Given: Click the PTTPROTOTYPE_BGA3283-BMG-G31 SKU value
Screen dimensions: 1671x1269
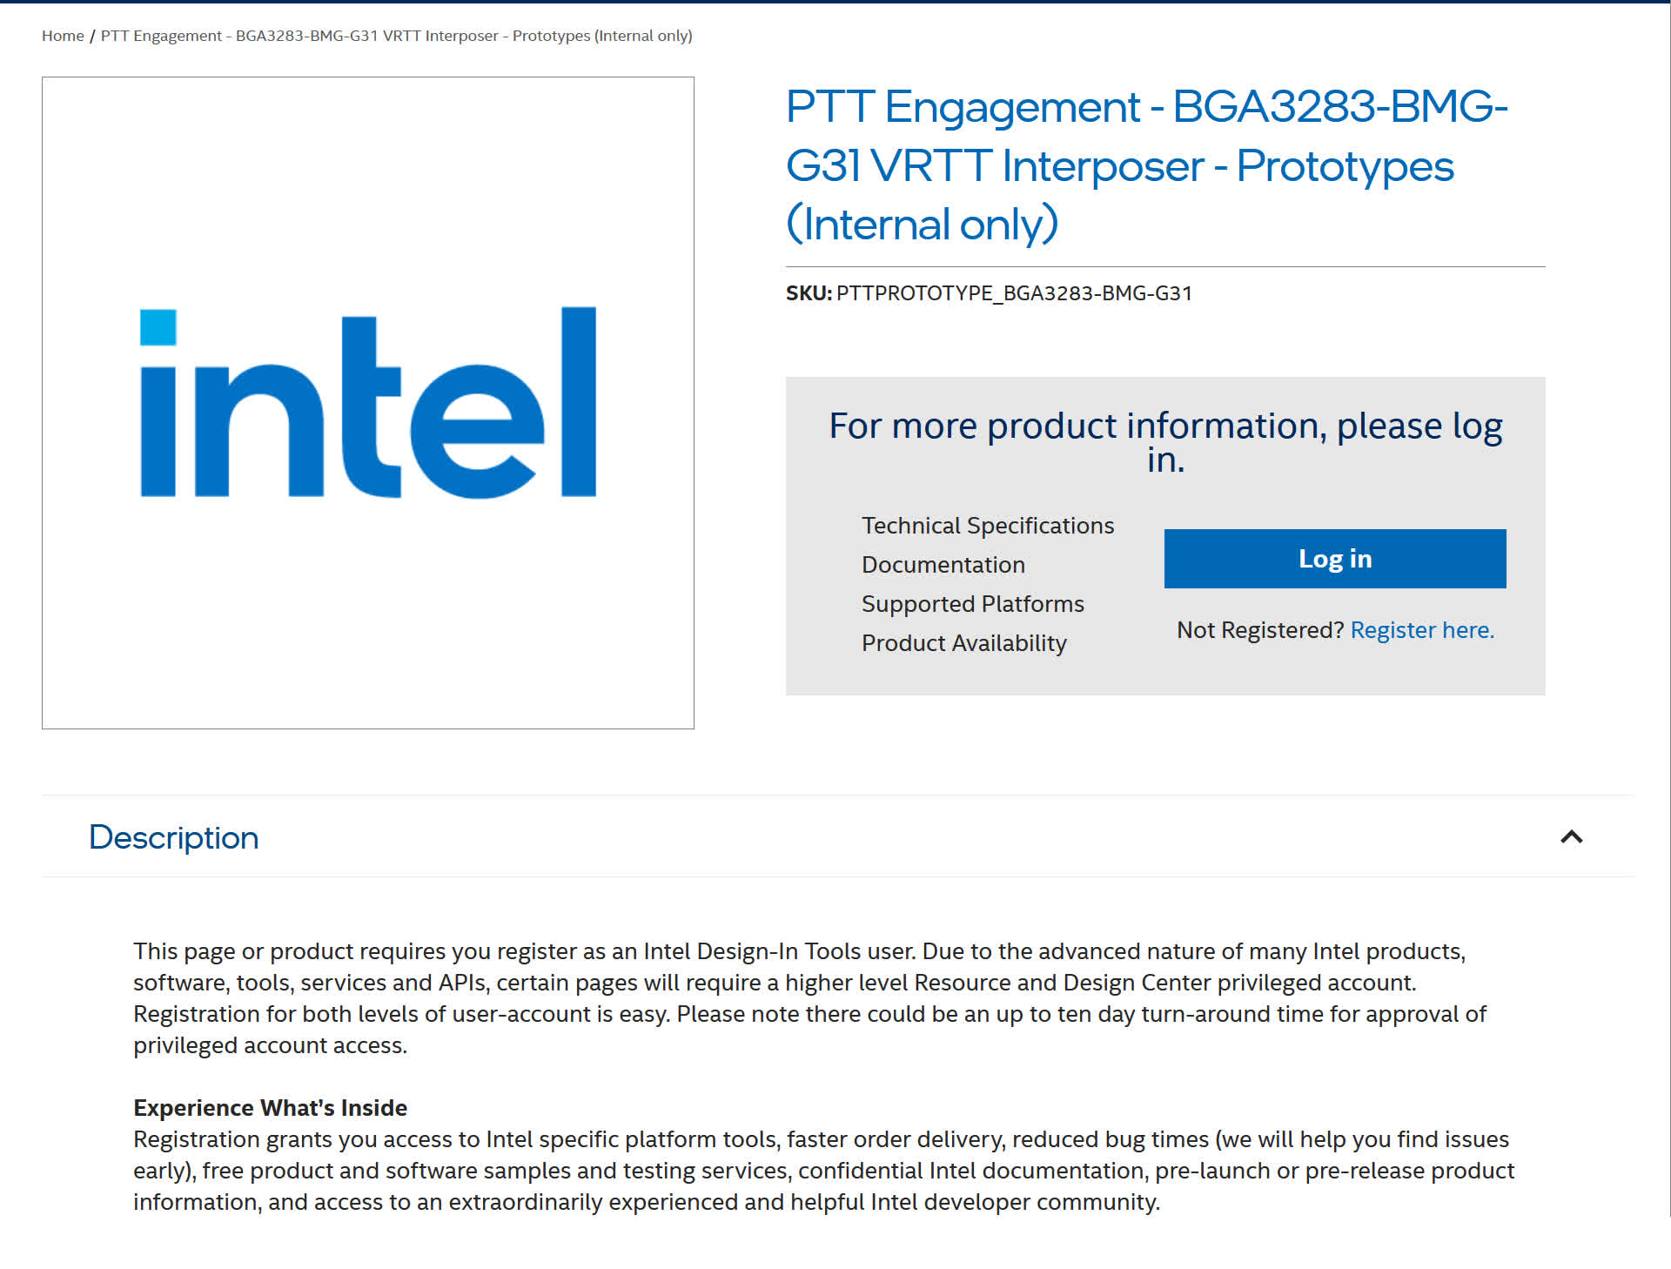Looking at the screenshot, I should (1014, 293).
